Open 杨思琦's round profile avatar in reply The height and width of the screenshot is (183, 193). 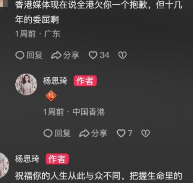(26, 84)
